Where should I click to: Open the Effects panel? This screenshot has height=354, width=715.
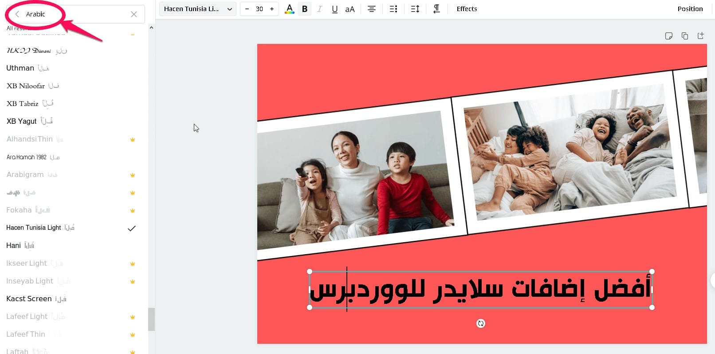467,9
